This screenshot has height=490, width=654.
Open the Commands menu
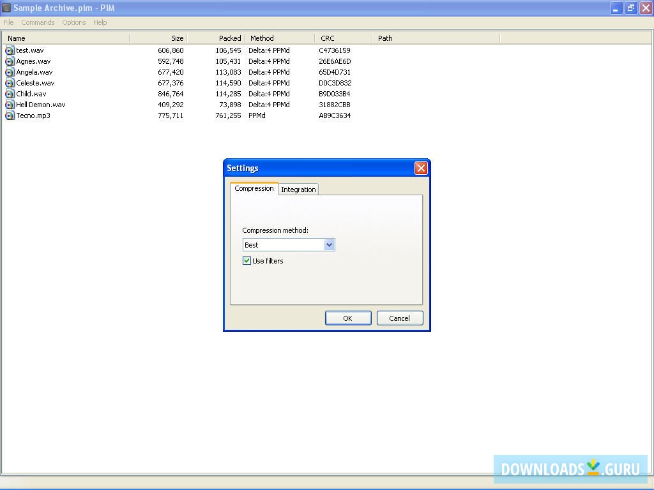click(38, 22)
